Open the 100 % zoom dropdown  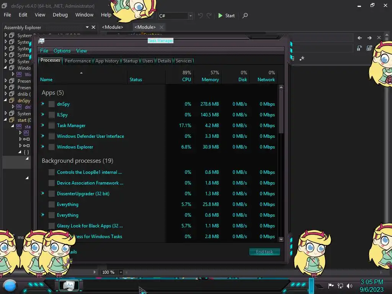coord(121,272)
